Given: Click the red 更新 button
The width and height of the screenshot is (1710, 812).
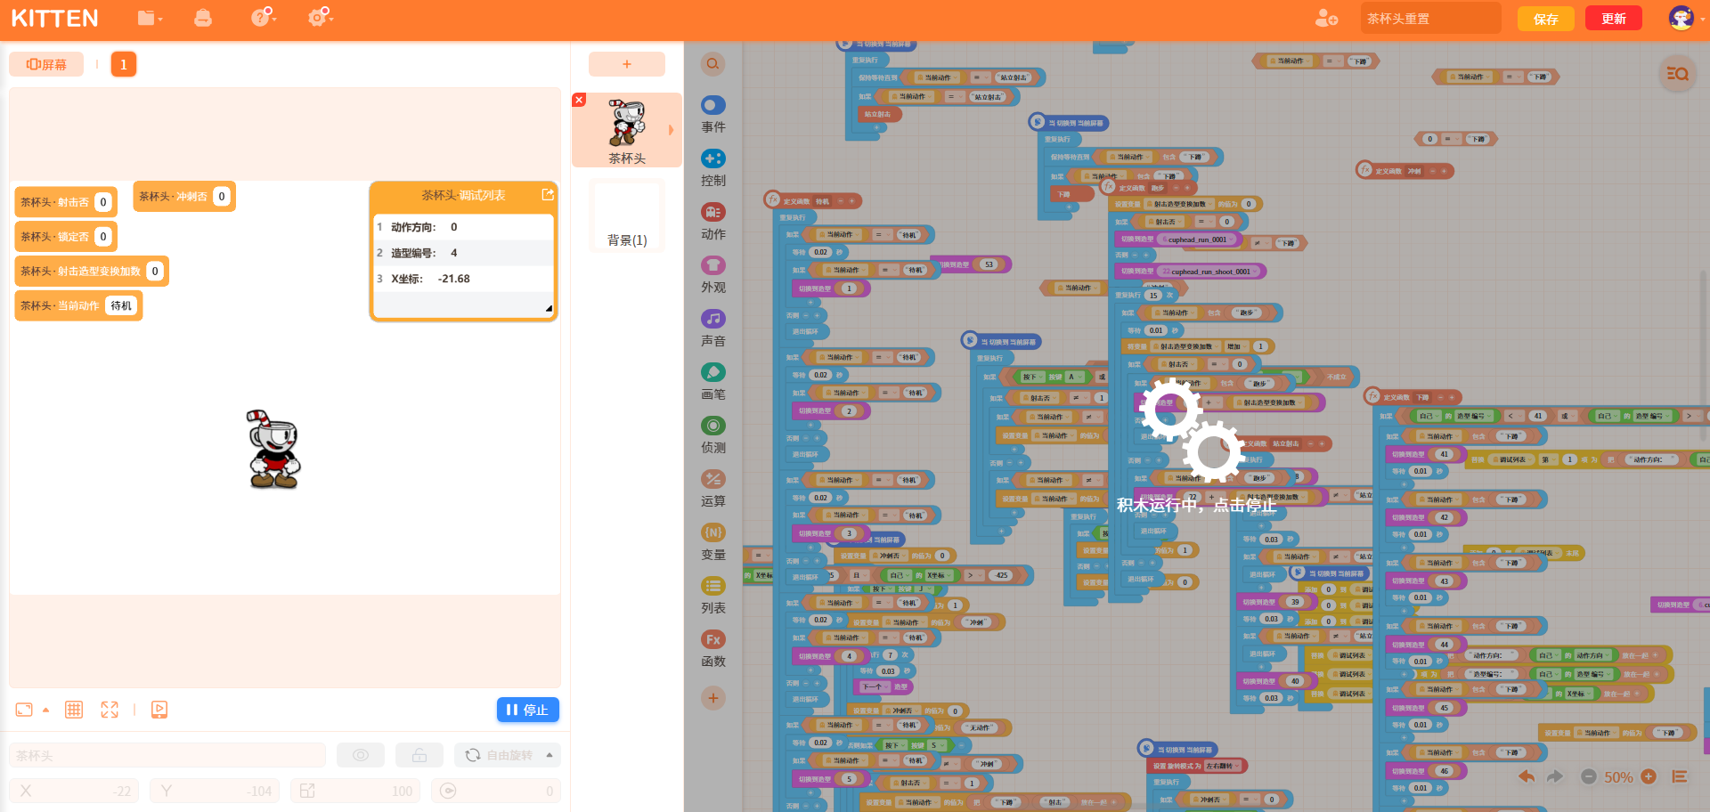Looking at the screenshot, I should coord(1614,19).
